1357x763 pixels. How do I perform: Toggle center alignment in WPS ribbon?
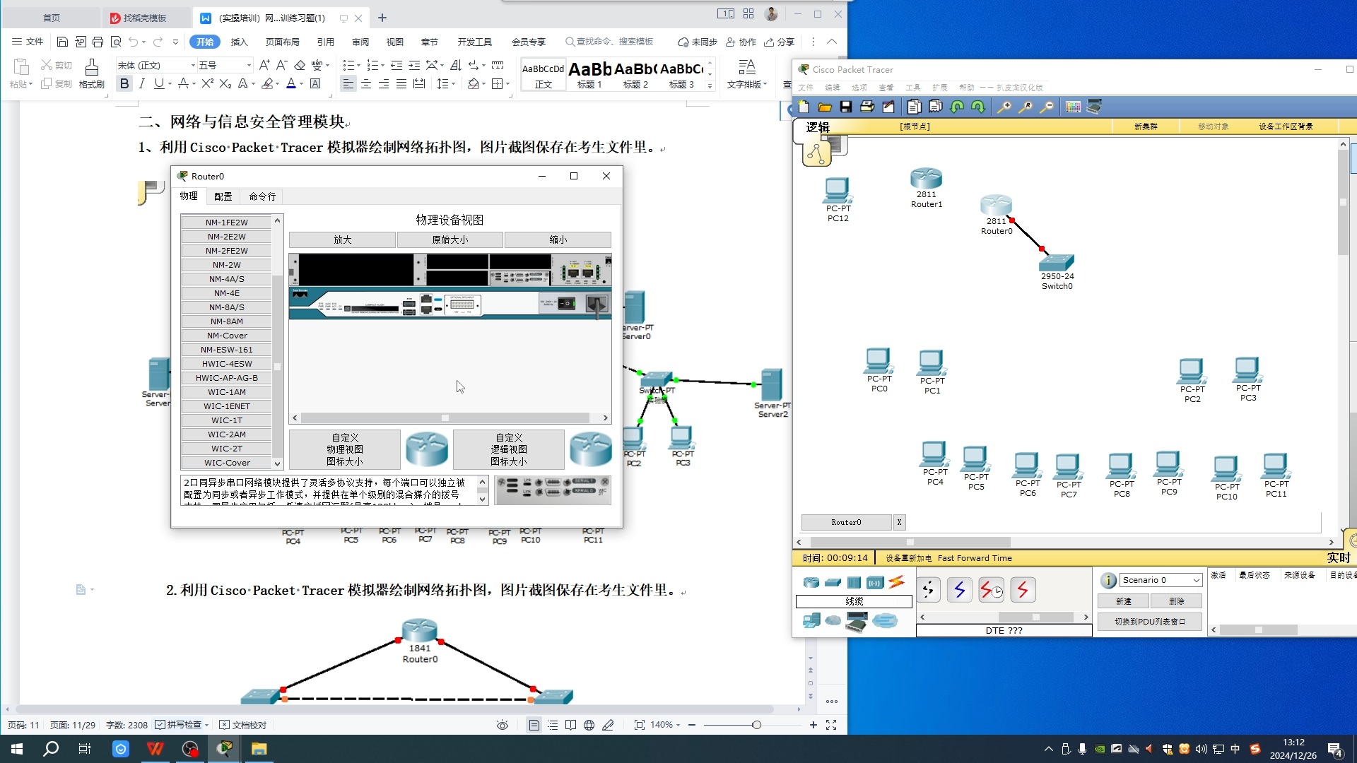click(366, 83)
